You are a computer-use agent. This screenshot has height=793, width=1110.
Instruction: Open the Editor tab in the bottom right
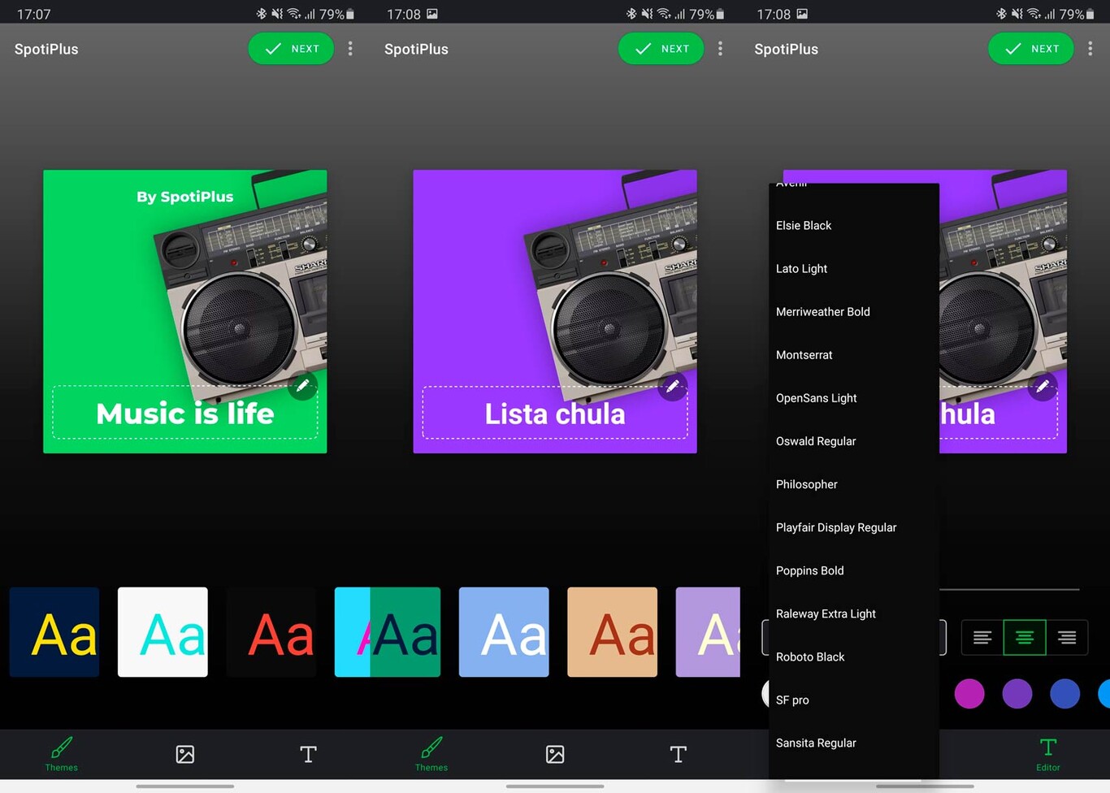click(1048, 754)
